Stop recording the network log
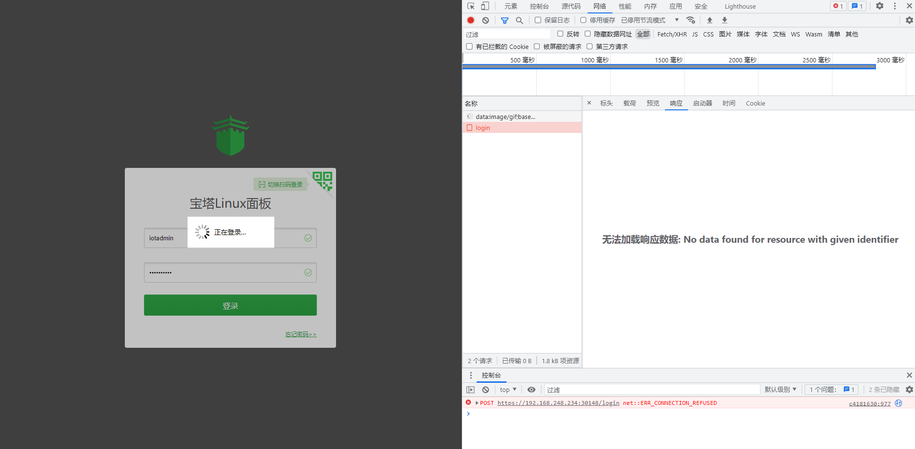Image resolution: width=915 pixels, height=449 pixels. (x=471, y=20)
